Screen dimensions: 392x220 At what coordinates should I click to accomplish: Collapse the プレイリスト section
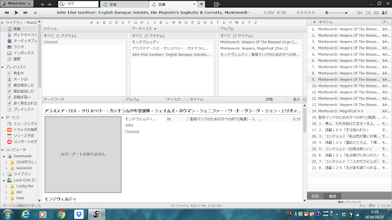(x=2, y=67)
